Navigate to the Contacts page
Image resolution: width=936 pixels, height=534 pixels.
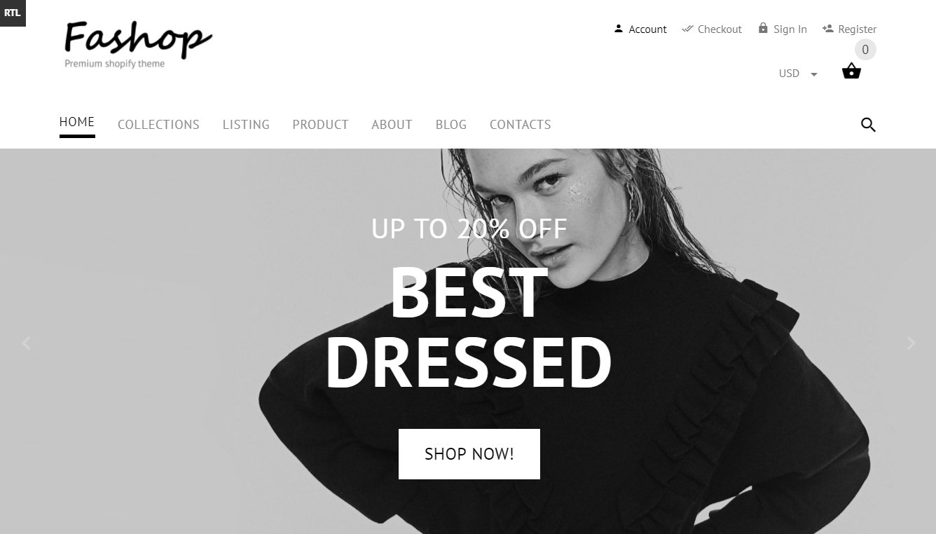[x=520, y=125]
